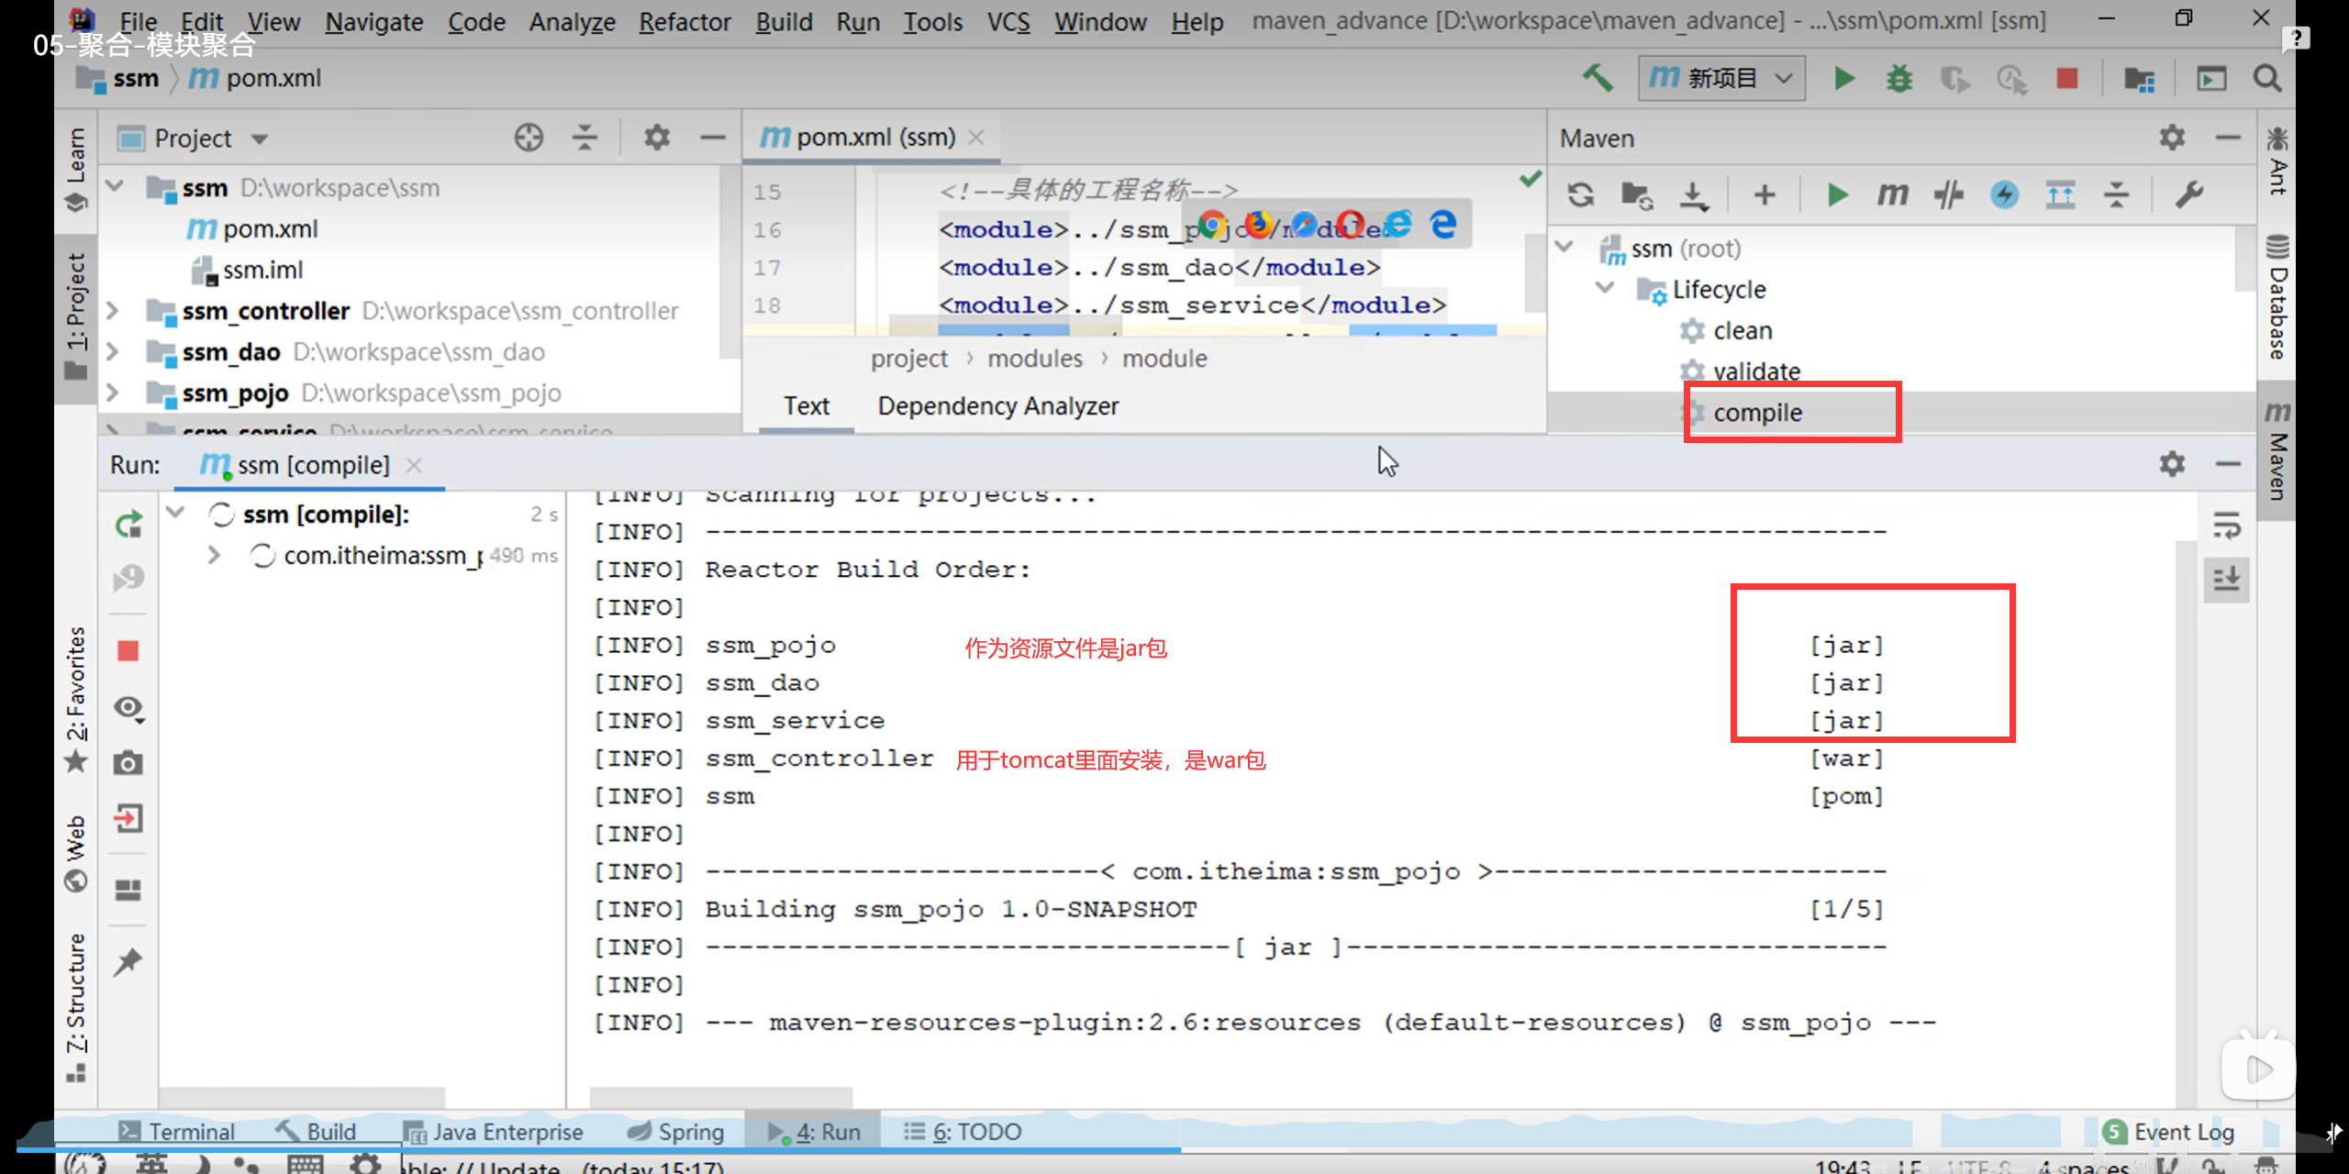The image size is (2349, 1174).
Task: Switch to the Dependency Analyzer tab
Action: point(997,406)
